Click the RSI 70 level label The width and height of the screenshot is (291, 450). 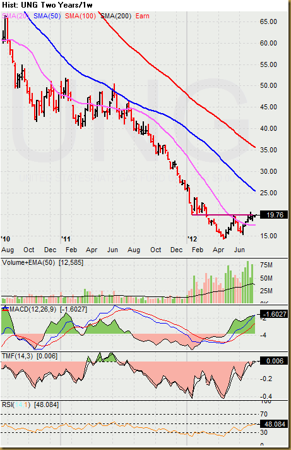point(264,414)
